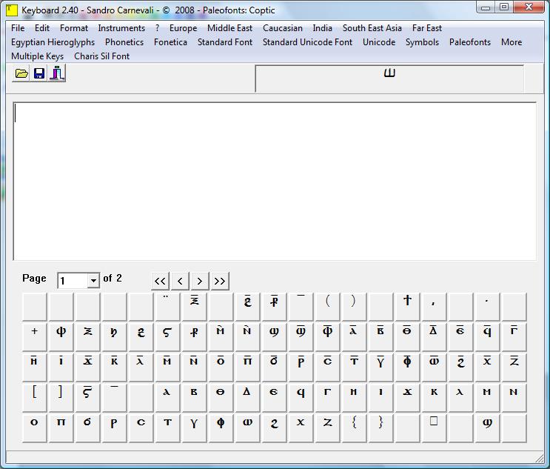Click the yellow application icon in title bar
The image size is (550, 469).
coord(12,10)
